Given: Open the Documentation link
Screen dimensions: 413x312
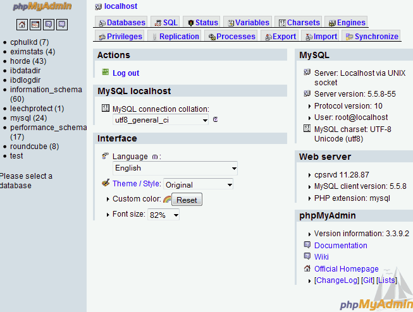Looking at the screenshot, I should click(340, 245).
